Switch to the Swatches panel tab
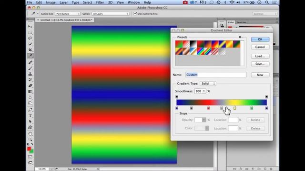Viewport: 305px width, 171px height. click(242, 22)
